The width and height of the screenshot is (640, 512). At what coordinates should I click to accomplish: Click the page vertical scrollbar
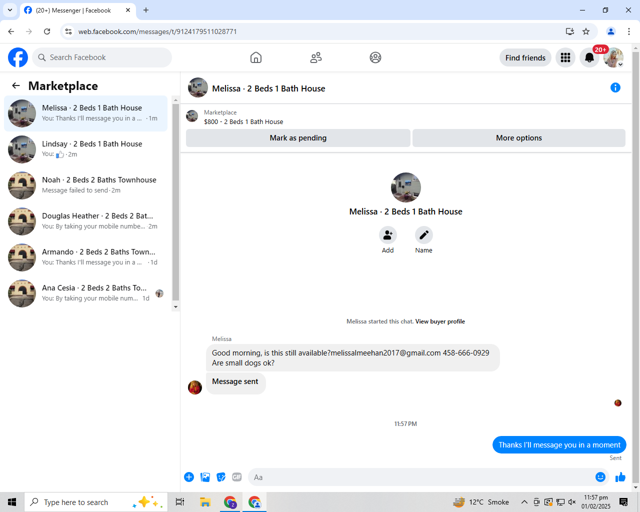(x=636, y=267)
